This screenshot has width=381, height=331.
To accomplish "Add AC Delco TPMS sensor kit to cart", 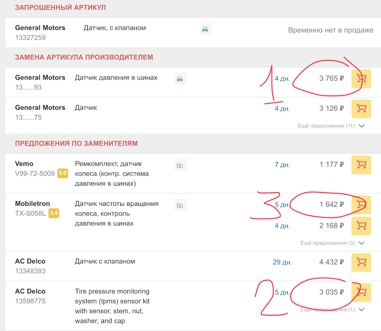I will pos(361,292).
